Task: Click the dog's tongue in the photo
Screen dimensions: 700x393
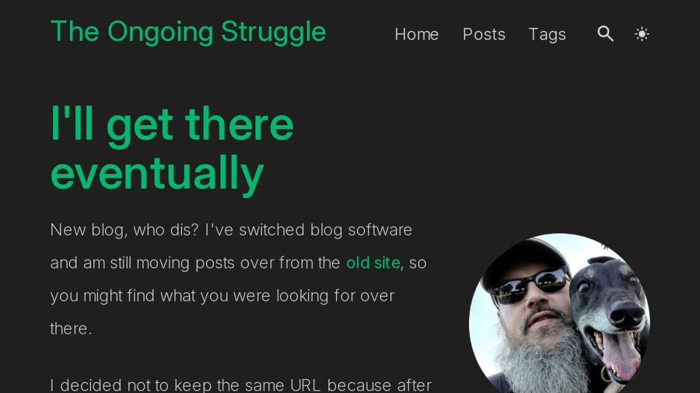Action: 621,354
